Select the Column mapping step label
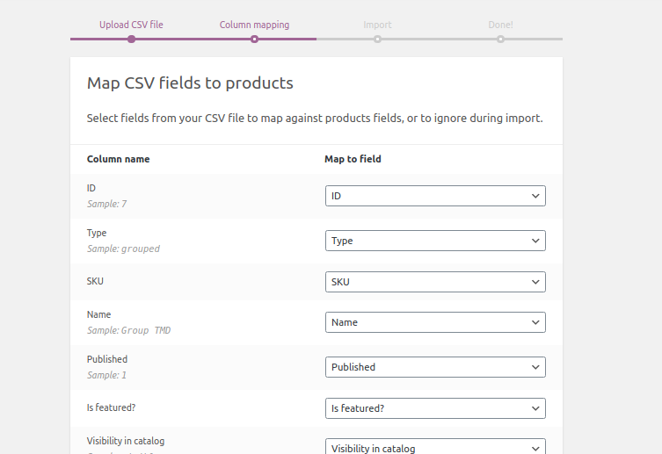This screenshot has height=454, width=662. click(254, 25)
